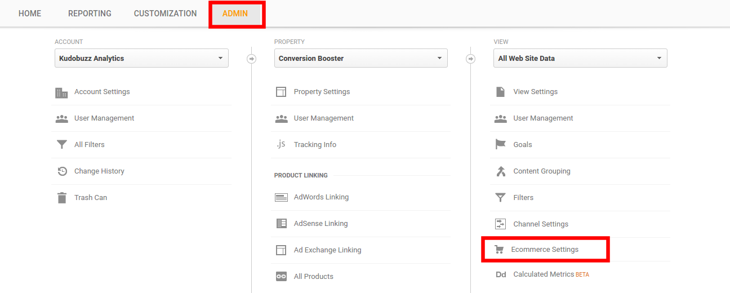Open AdSense Linking

(x=321, y=224)
